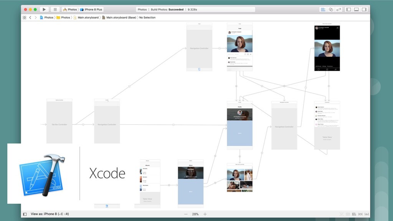
Task: Show the Standard editor
Action: click(x=323, y=10)
